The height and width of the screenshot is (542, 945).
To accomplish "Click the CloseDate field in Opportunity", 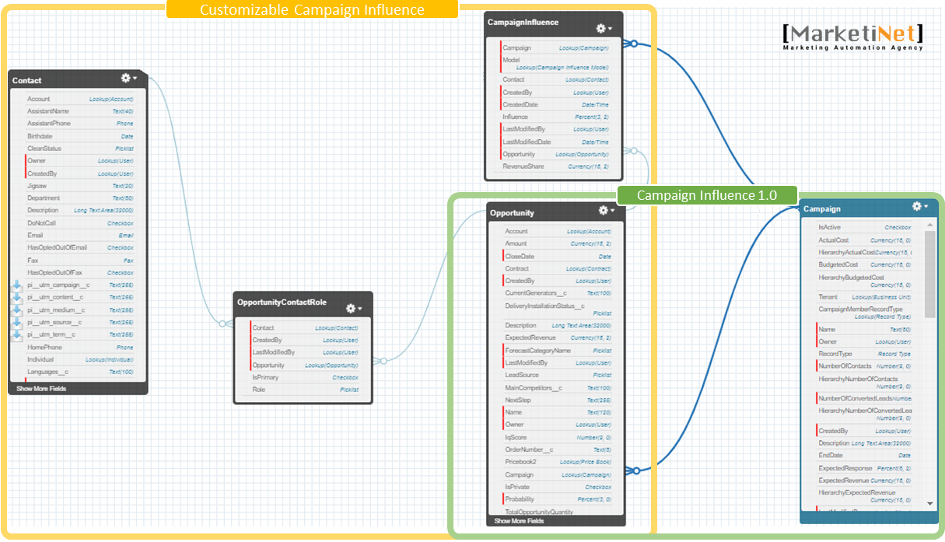I will [558, 257].
